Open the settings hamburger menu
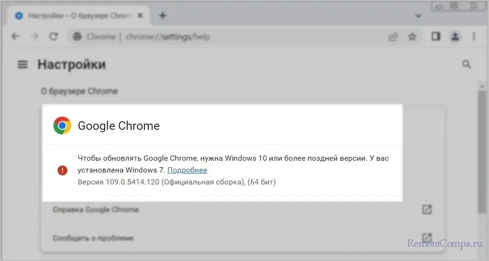 pos(22,65)
